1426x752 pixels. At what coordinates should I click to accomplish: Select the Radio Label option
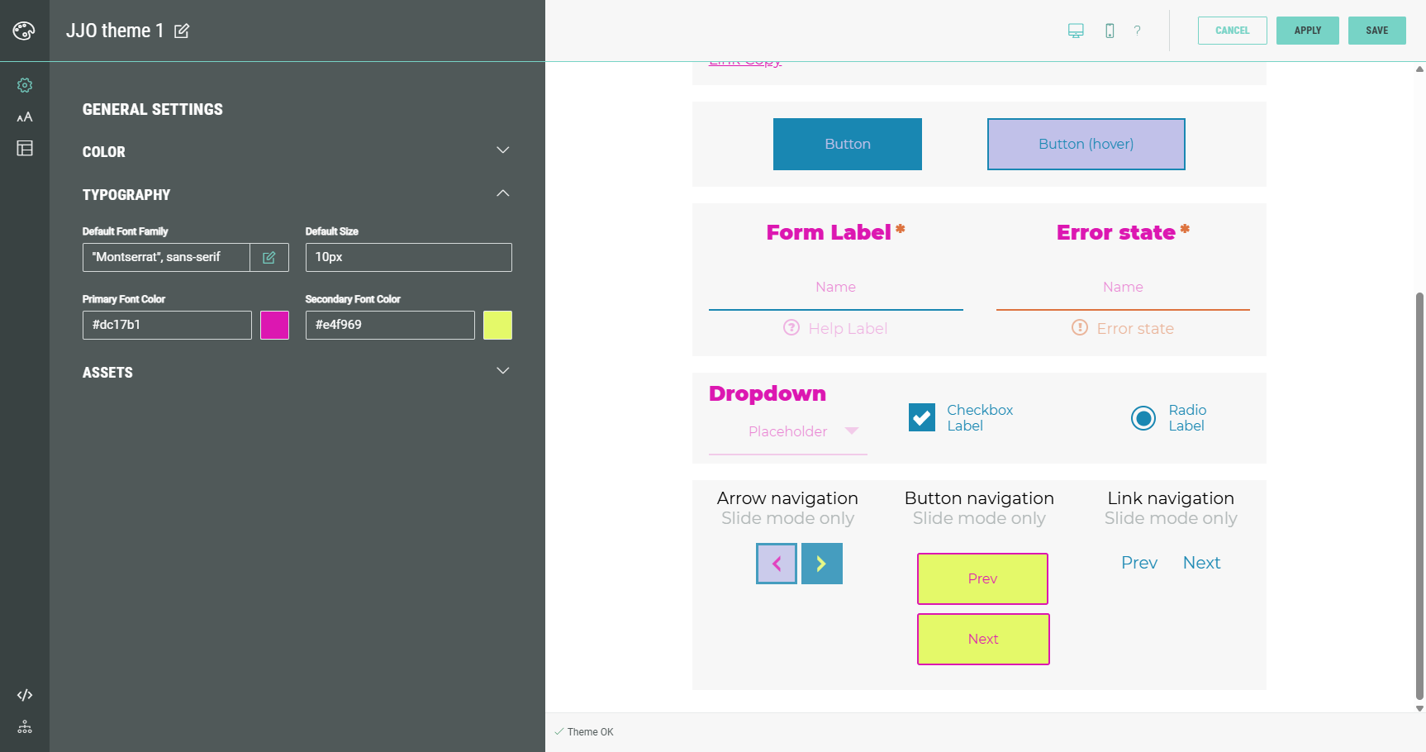[x=1143, y=418]
